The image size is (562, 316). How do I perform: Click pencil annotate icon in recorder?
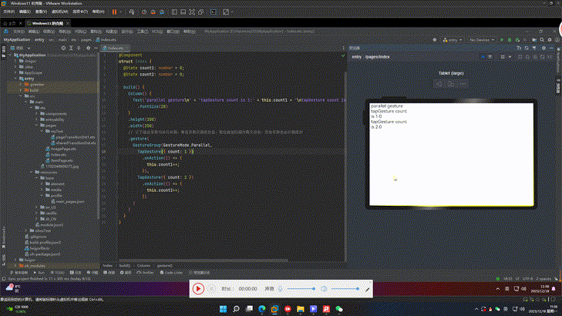tap(367, 289)
